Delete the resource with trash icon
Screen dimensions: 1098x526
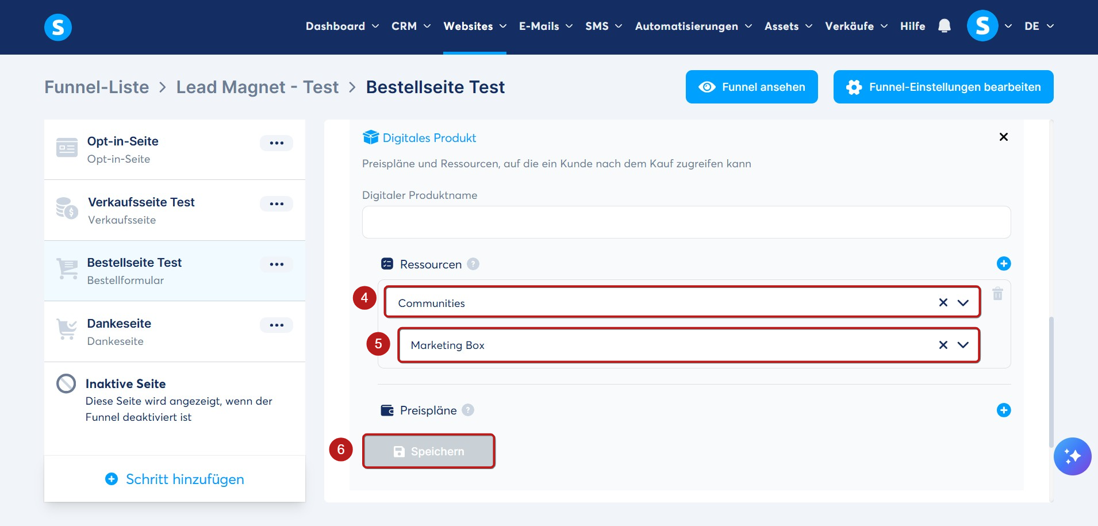(997, 294)
